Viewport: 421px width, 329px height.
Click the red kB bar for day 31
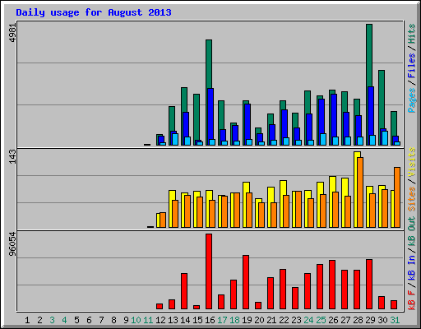(x=394, y=305)
